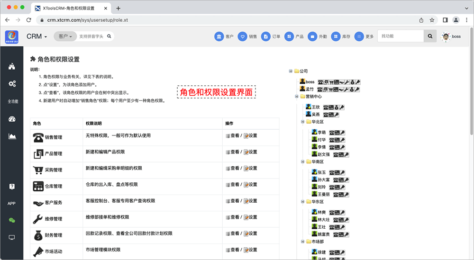Open the area chart icon in sidebar
Image resolution: width=474 pixels, height=260 pixels.
click(12, 136)
